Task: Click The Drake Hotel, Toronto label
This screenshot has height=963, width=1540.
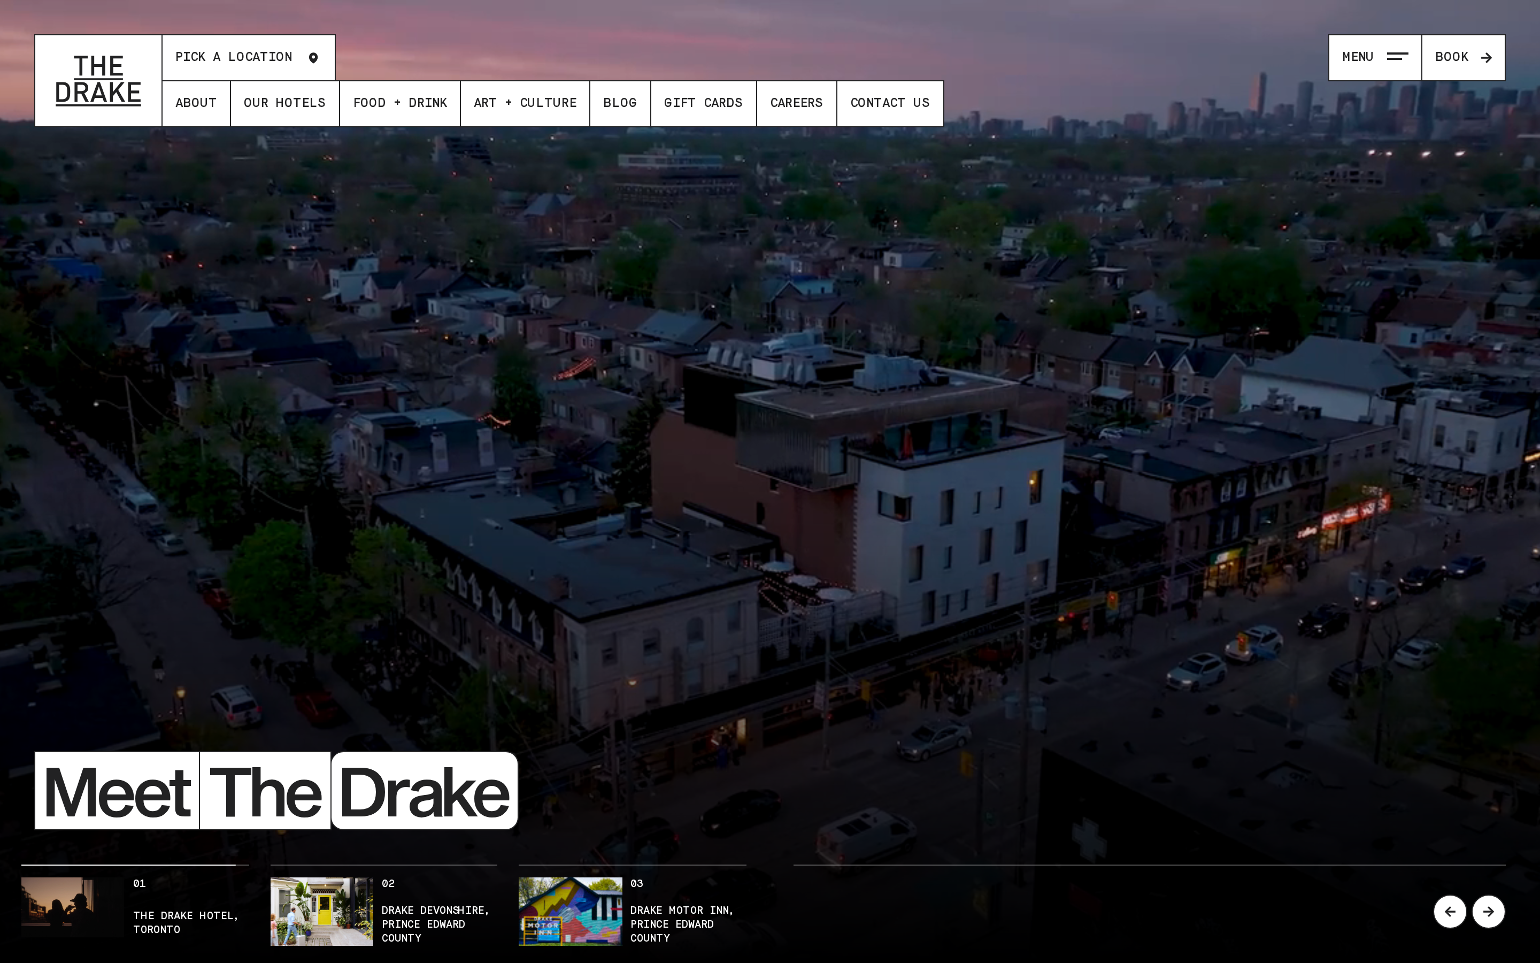Action: pyautogui.click(x=186, y=922)
